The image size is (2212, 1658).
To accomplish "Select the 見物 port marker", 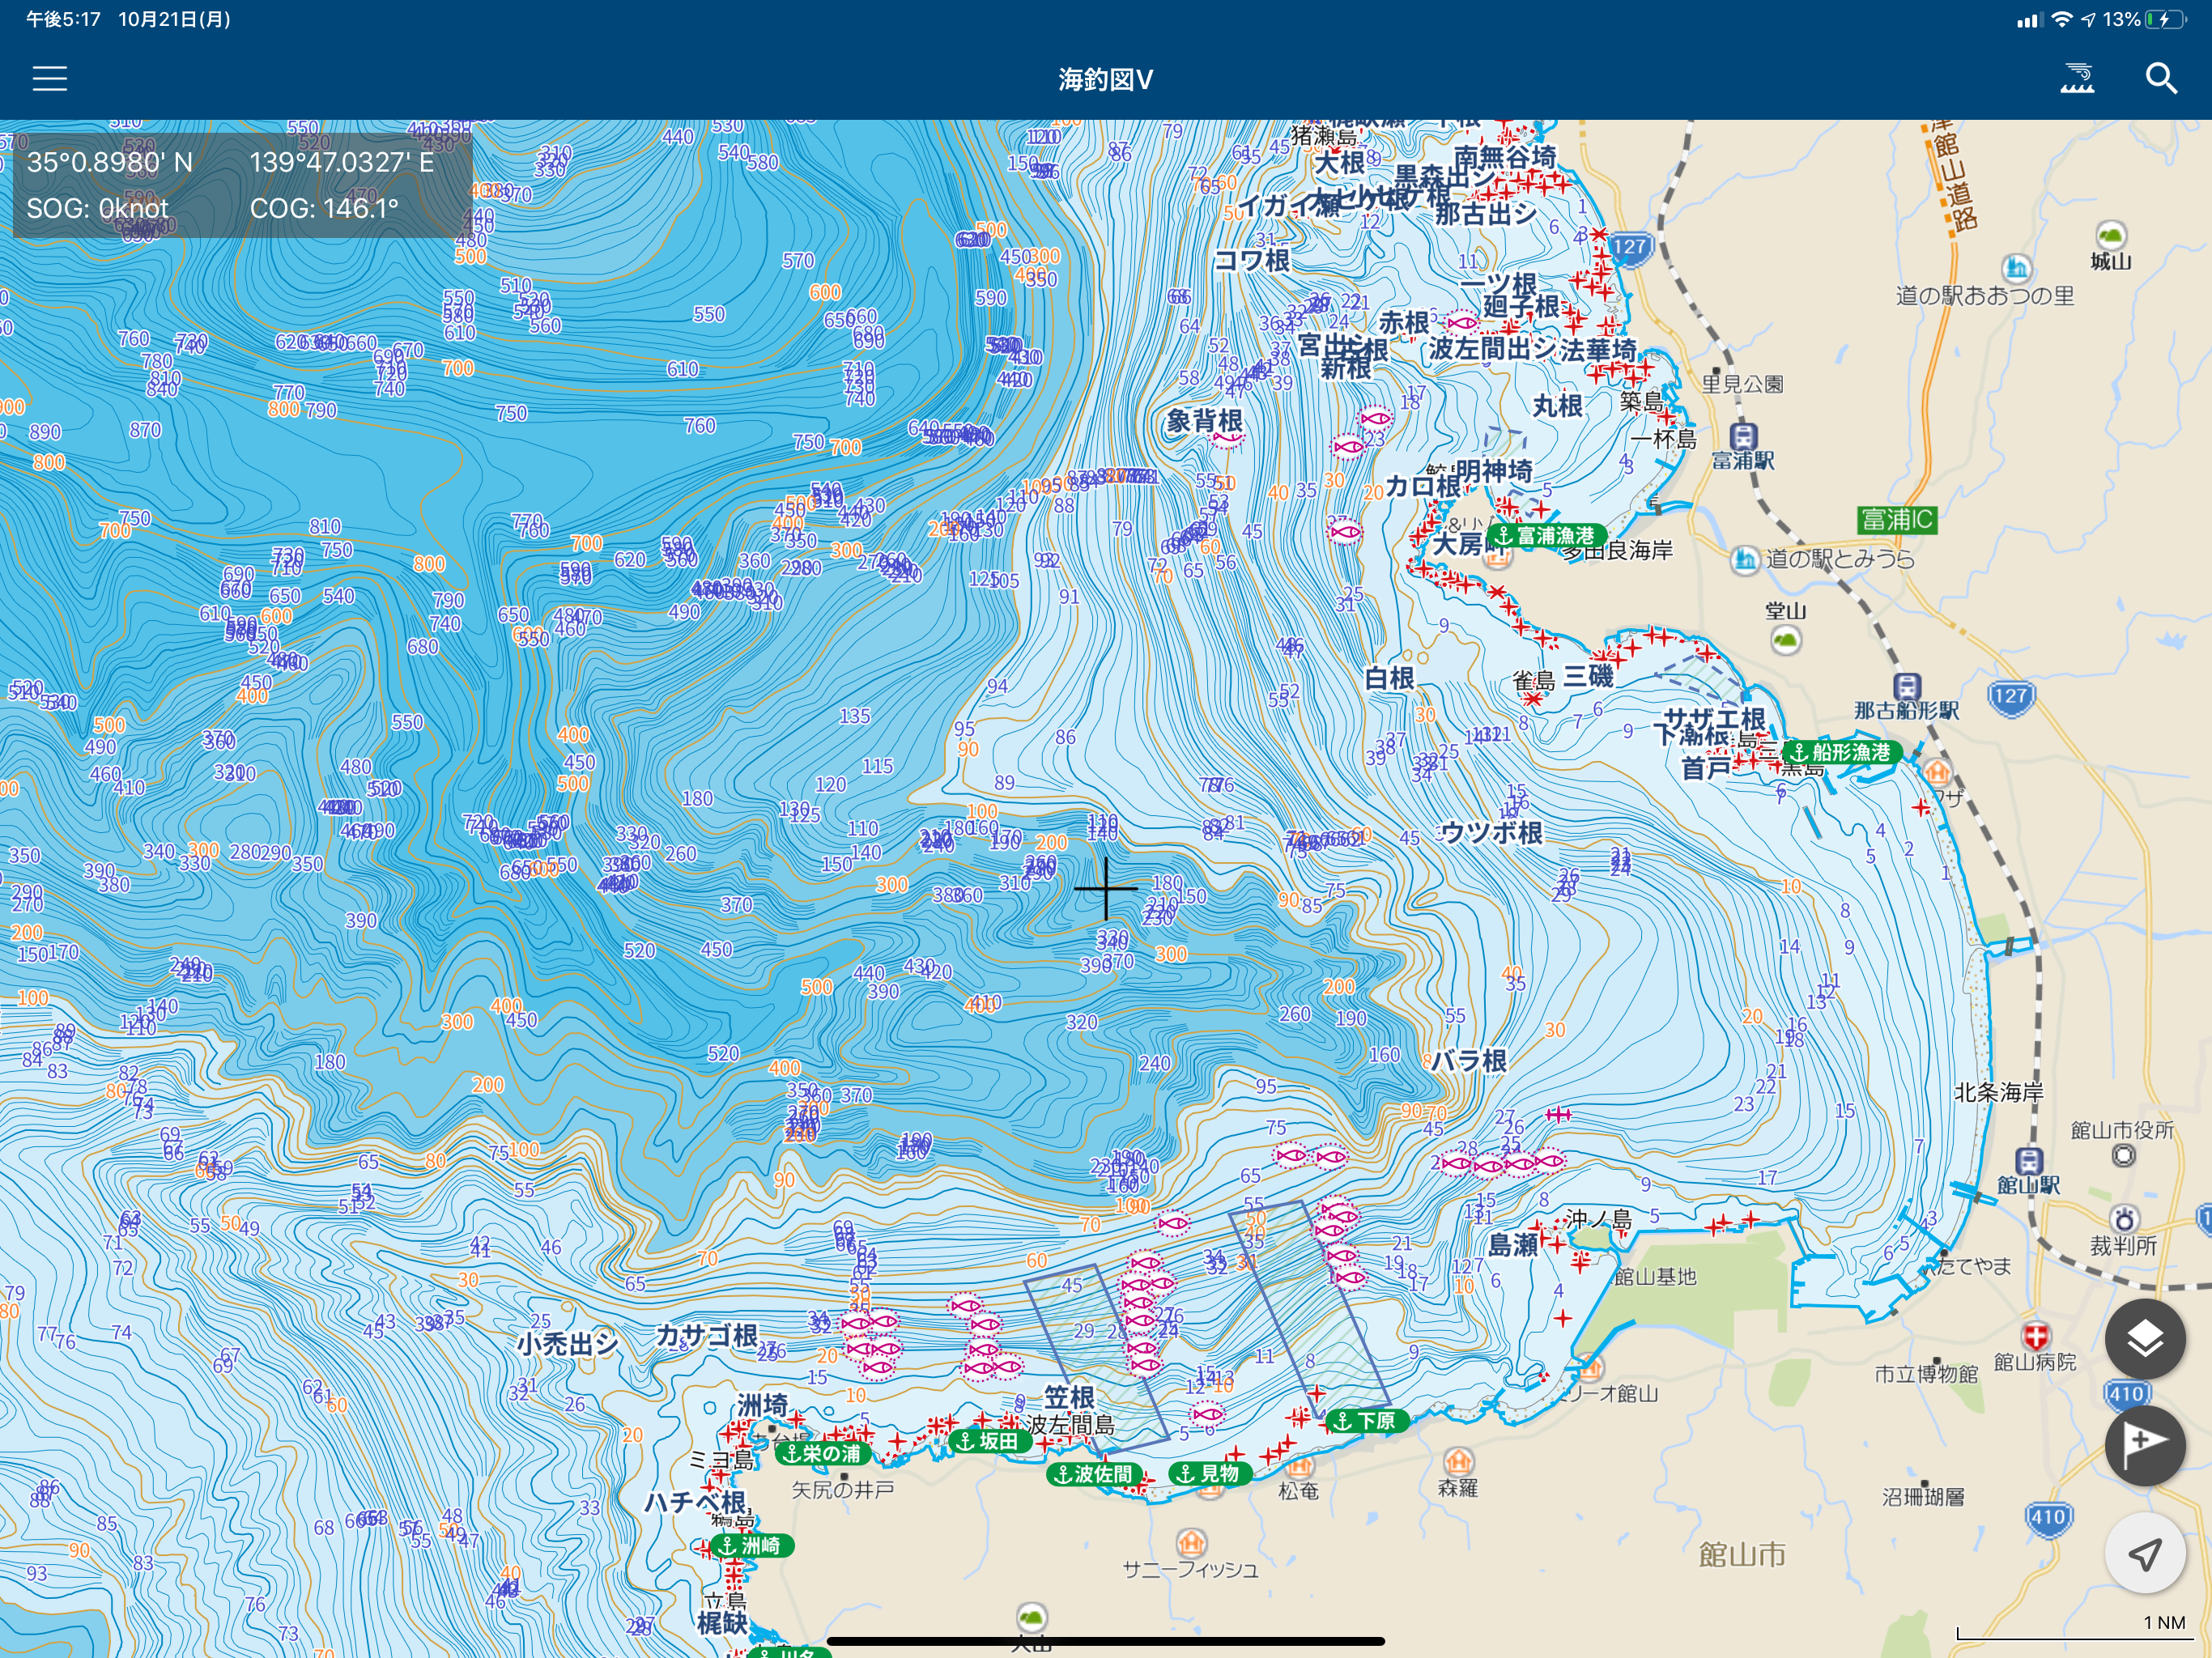I will tap(1209, 1473).
